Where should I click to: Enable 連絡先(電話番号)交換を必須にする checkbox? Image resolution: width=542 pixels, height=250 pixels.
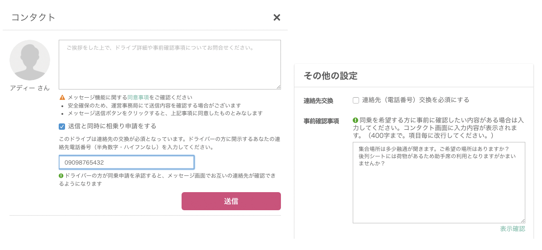(356, 100)
